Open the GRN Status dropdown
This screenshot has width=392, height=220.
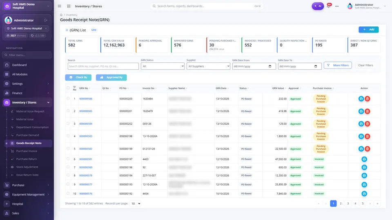[x=163, y=66]
